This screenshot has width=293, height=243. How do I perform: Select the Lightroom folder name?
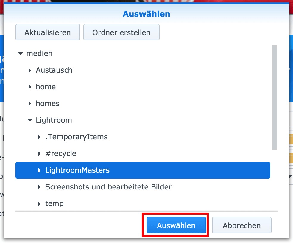click(54, 120)
